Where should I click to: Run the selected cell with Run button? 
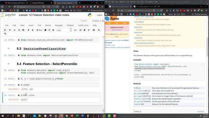pyautogui.click(x=39, y=30)
